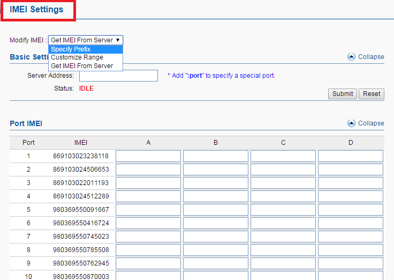Click port 5 column A input
This screenshot has width=394, height=280.
tap(148, 210)
